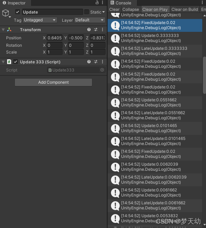Click the Position X field

pyautogui.click(x=54, y=38)
